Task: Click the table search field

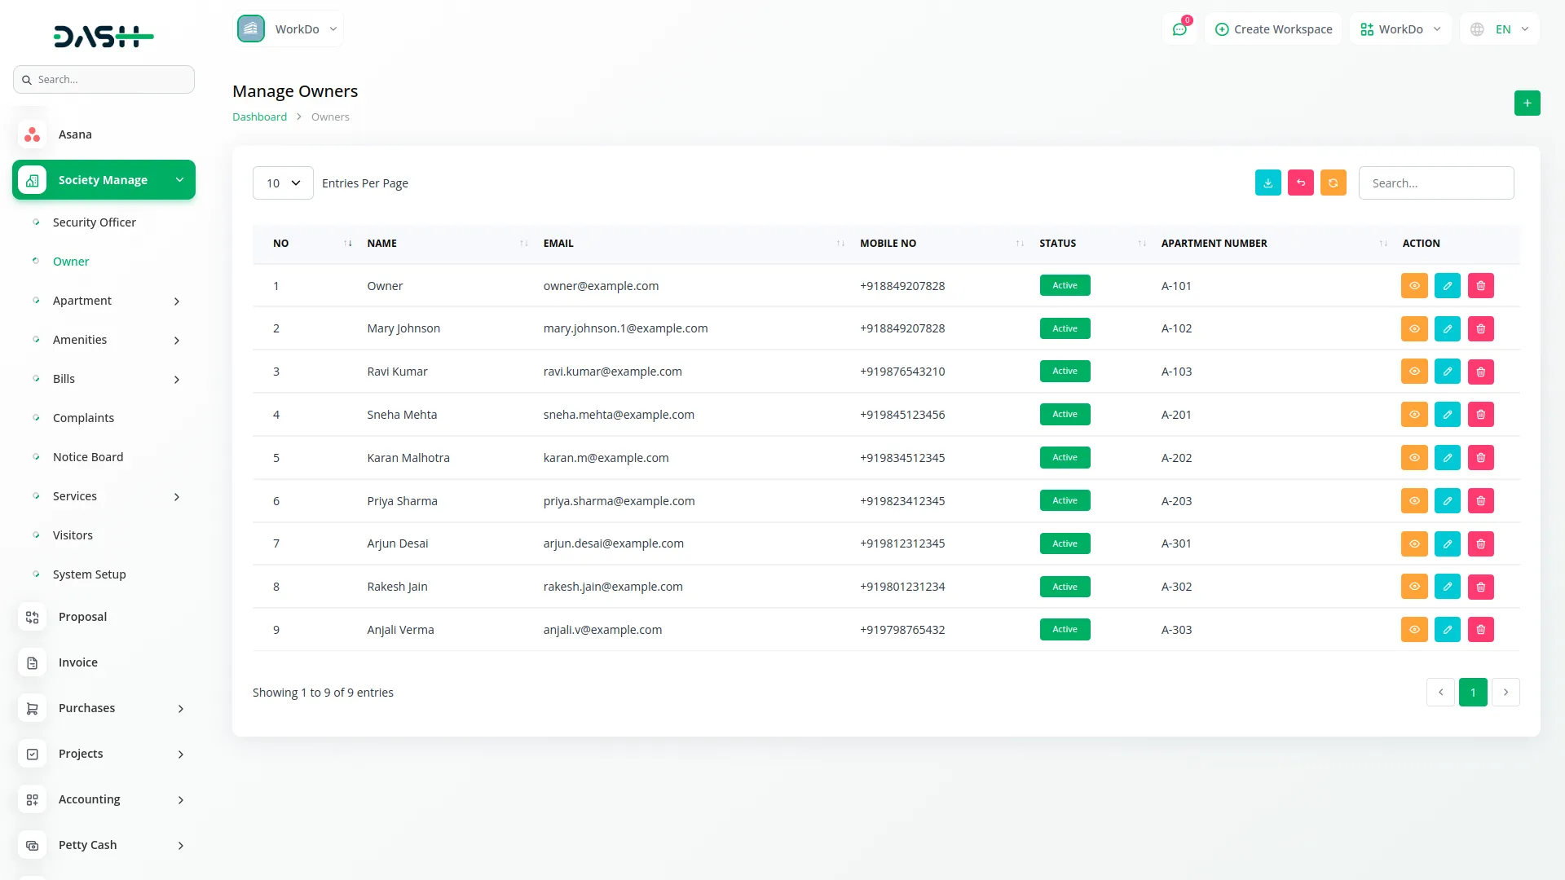Action: click(1436, 183)
